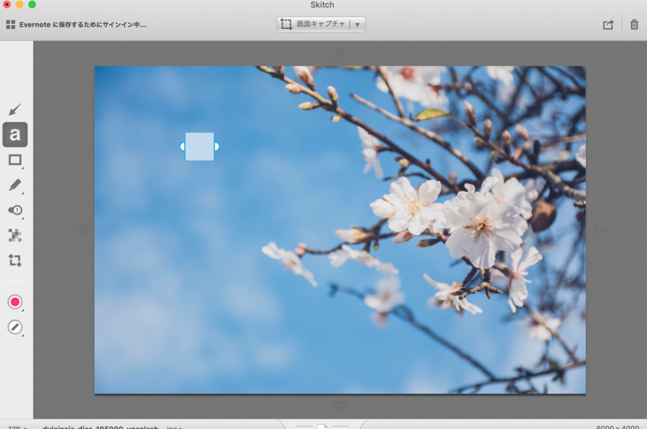Select the Crop tool
Image resolution: width=647 pixels, height=429 pixels.
[x=15, y=260]
